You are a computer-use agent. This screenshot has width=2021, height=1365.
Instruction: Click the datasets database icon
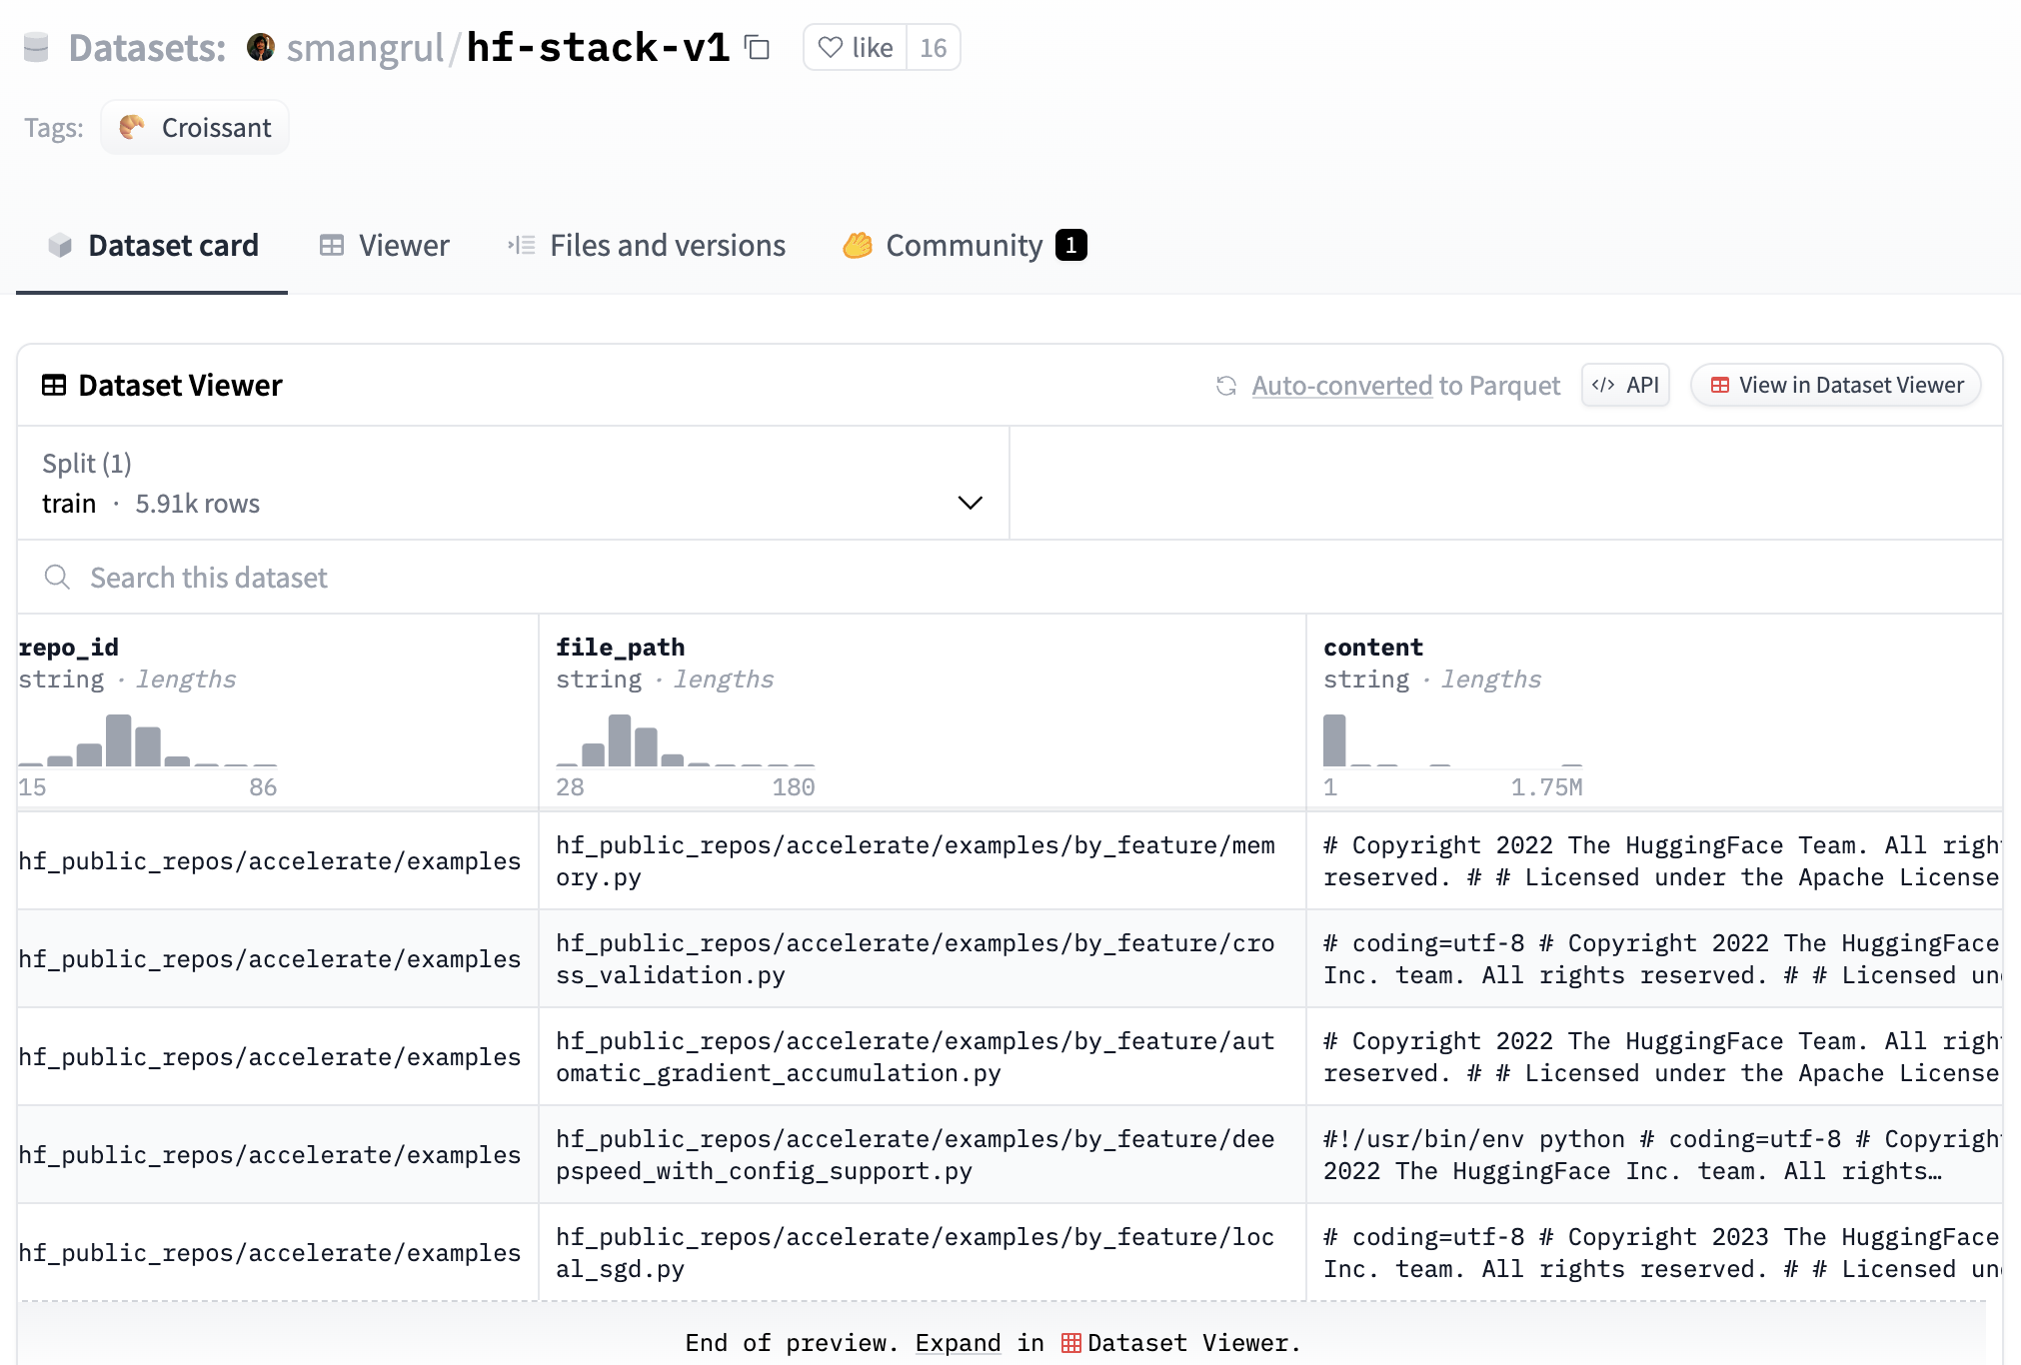(36, 47)
